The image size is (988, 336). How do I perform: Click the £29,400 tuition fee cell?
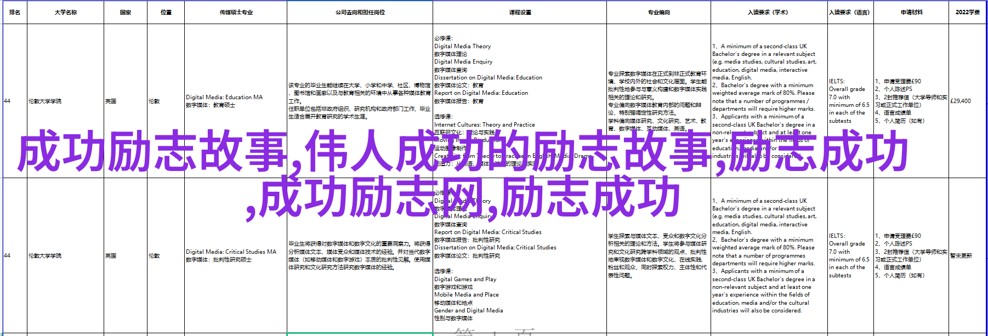967,101
